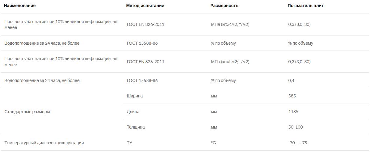This screenshot has width=370, height=152.
Task: Select the first ГОСТ EN 826-2011 cell
Action: pyautogui.click(x=145, y=24)
